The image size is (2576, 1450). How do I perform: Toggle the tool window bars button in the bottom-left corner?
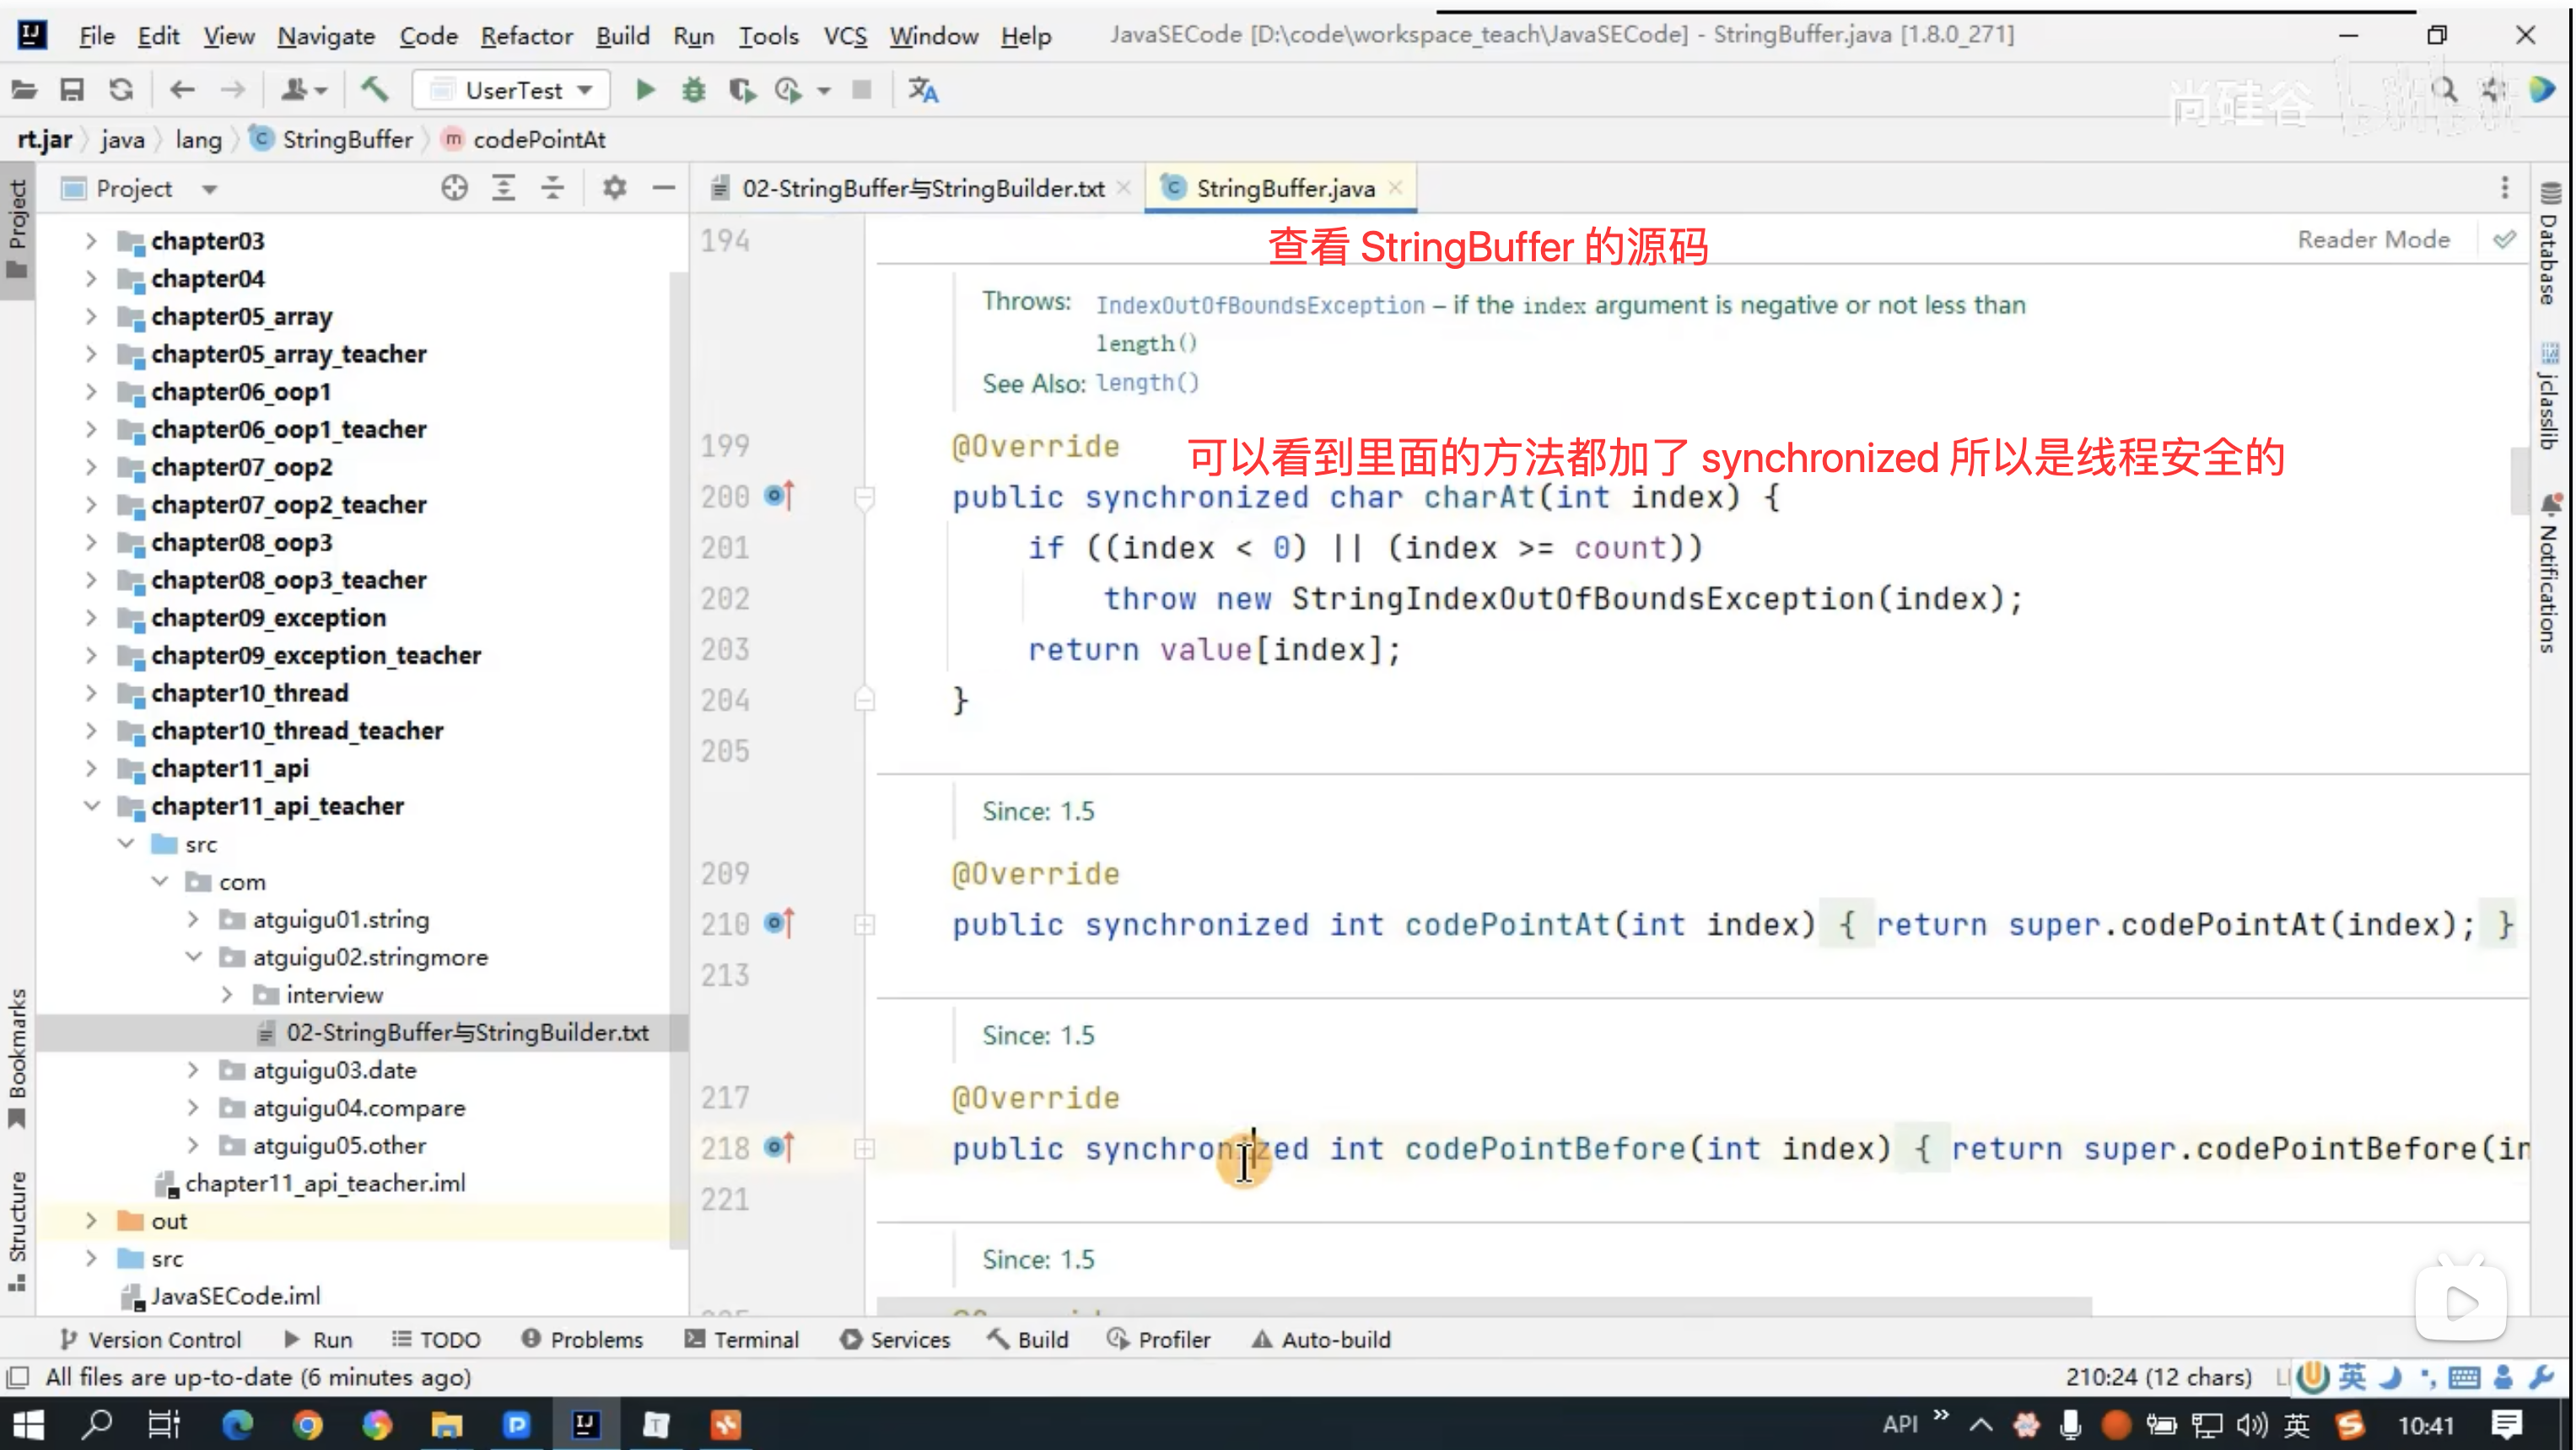[17, 1377]
